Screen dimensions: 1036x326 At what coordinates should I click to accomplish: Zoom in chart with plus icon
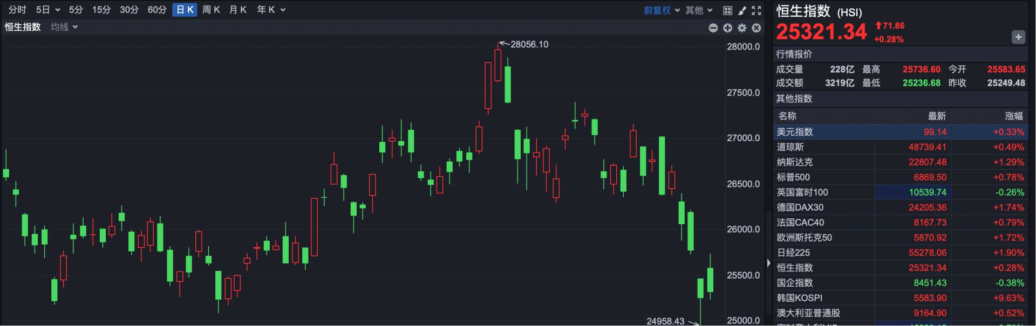click(727, 28)
